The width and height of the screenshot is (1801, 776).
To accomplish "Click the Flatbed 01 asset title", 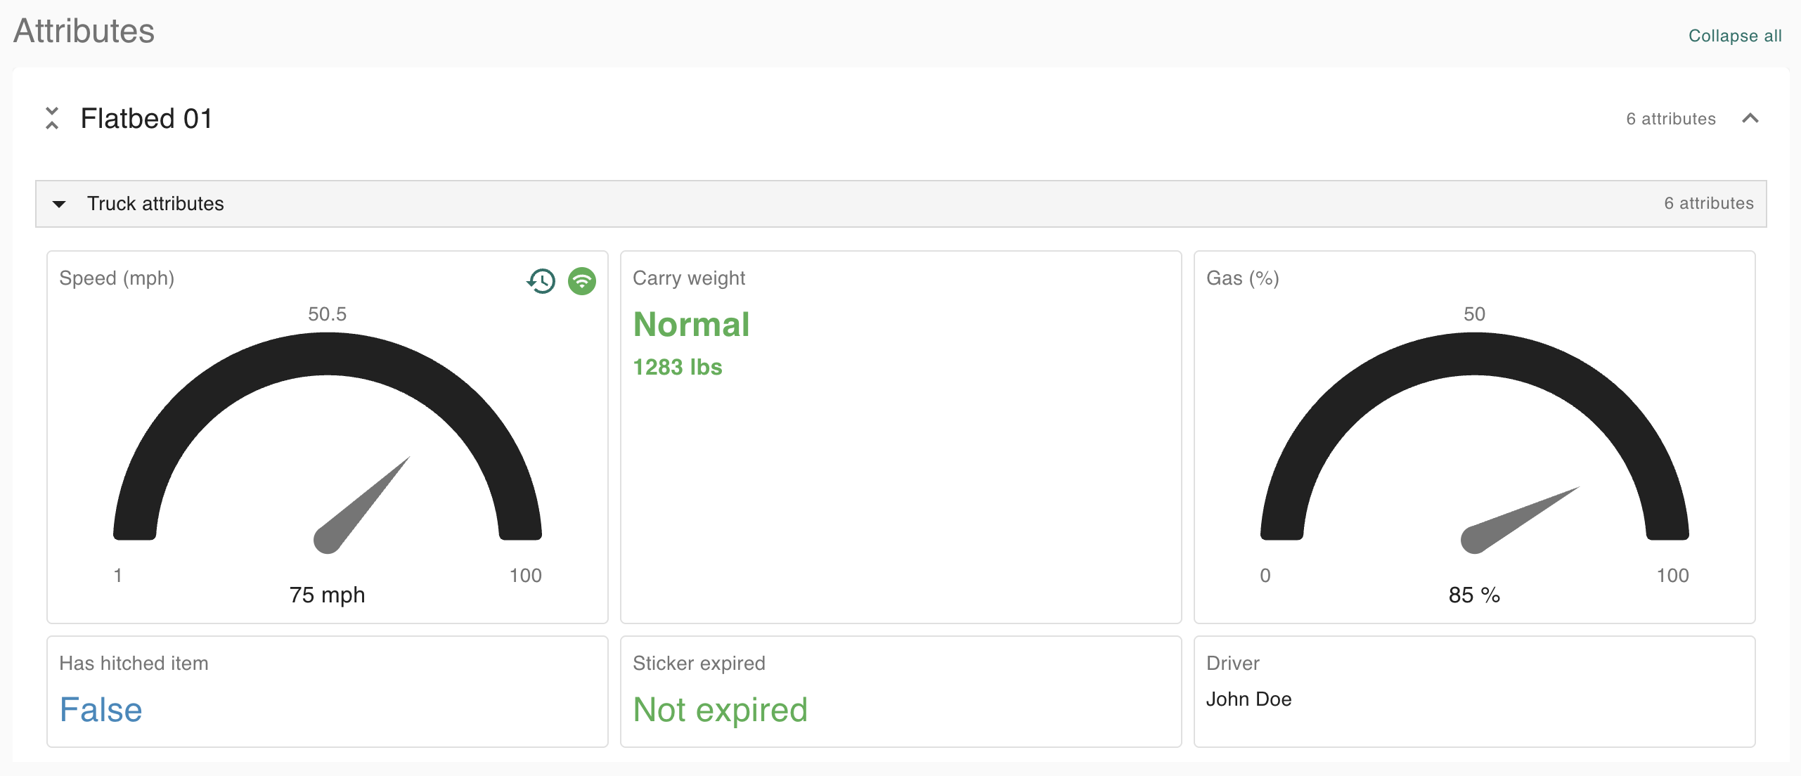I will (x=146, y=118).
